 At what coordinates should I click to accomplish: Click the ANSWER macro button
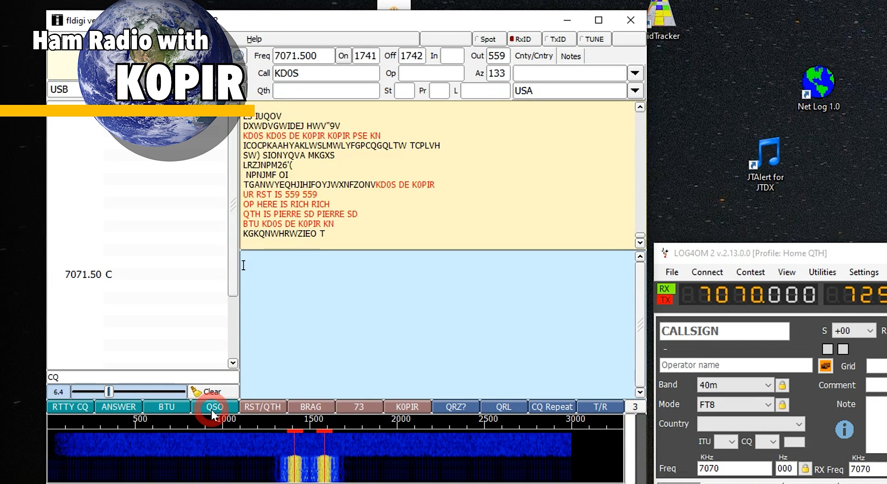click(x=119, y=406)
